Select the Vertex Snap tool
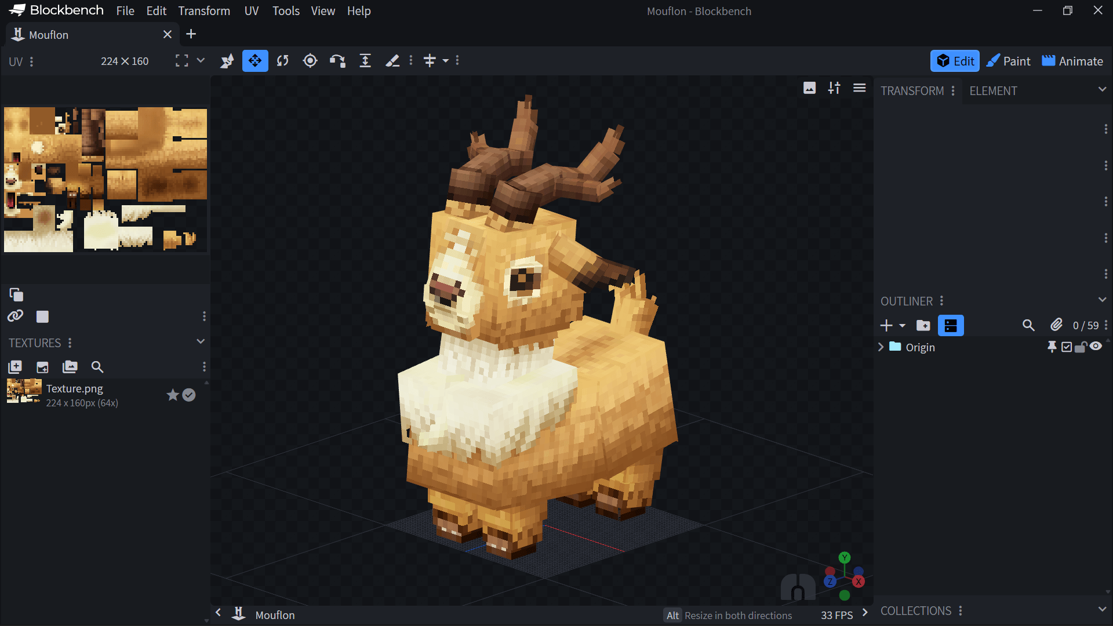Screen dimensions: 1113x626 [x=337, y=61]
